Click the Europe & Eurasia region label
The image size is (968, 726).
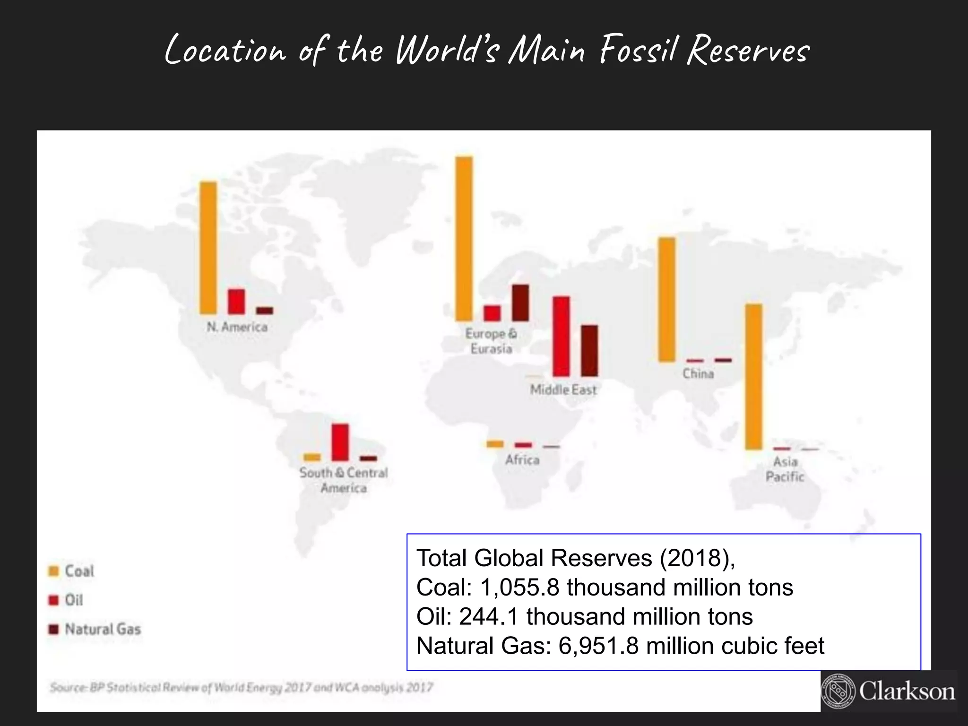coord(492,341)
